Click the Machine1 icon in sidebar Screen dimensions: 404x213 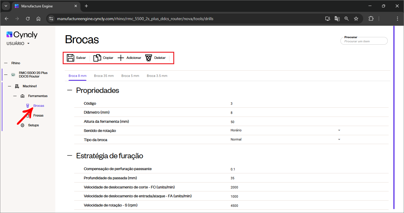[17, 86]
